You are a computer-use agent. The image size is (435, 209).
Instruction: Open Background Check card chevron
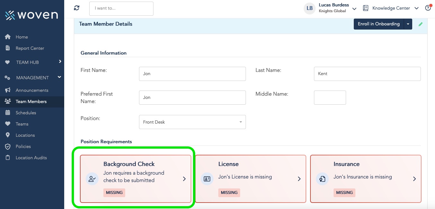pyautogui.click(x=184, y=179)
